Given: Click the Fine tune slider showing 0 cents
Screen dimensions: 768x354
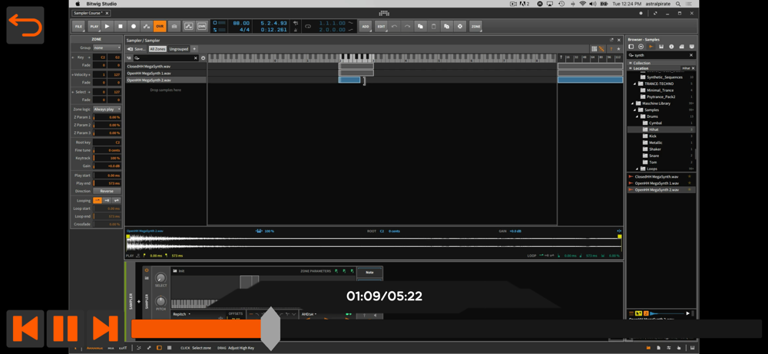Looking at the screenshot, I should click(107, 150).
